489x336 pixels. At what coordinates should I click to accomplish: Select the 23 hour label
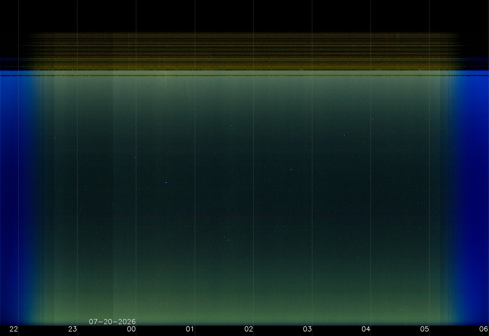pyautogui.click(x=73, y=329)
